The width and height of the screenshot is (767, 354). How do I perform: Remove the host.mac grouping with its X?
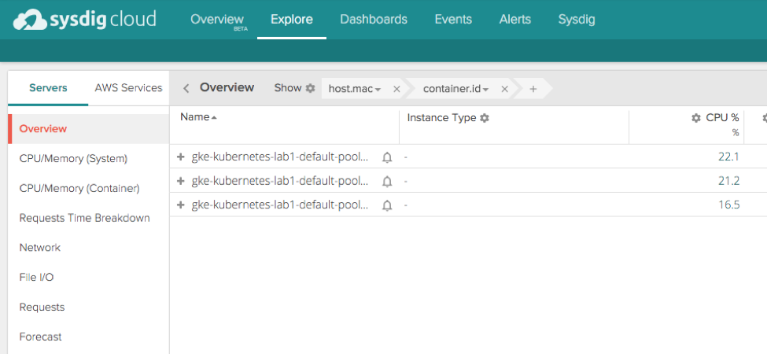[x=396, y=89]
